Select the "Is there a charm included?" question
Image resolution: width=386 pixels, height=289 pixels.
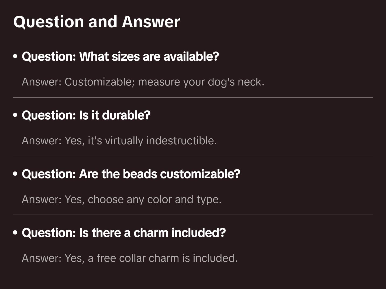(124, 233)
